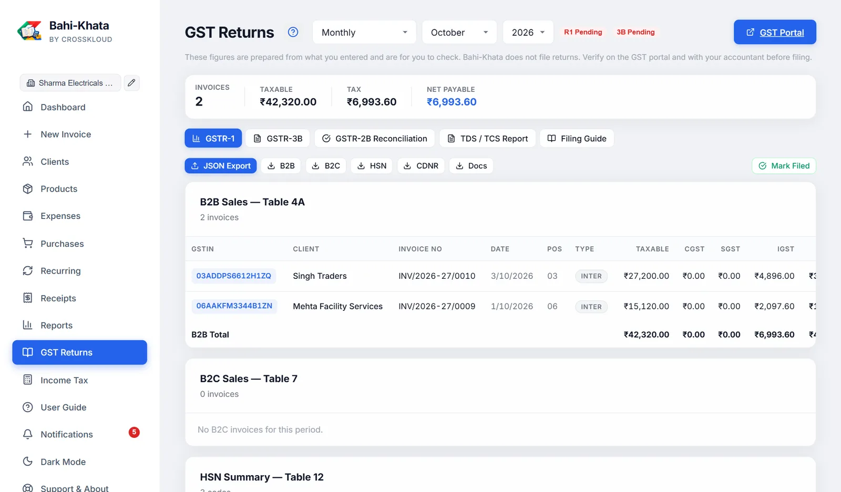Click the 3B Pending status badge
The width and height of the screenshot is (841, 492).
pos(635,32)
